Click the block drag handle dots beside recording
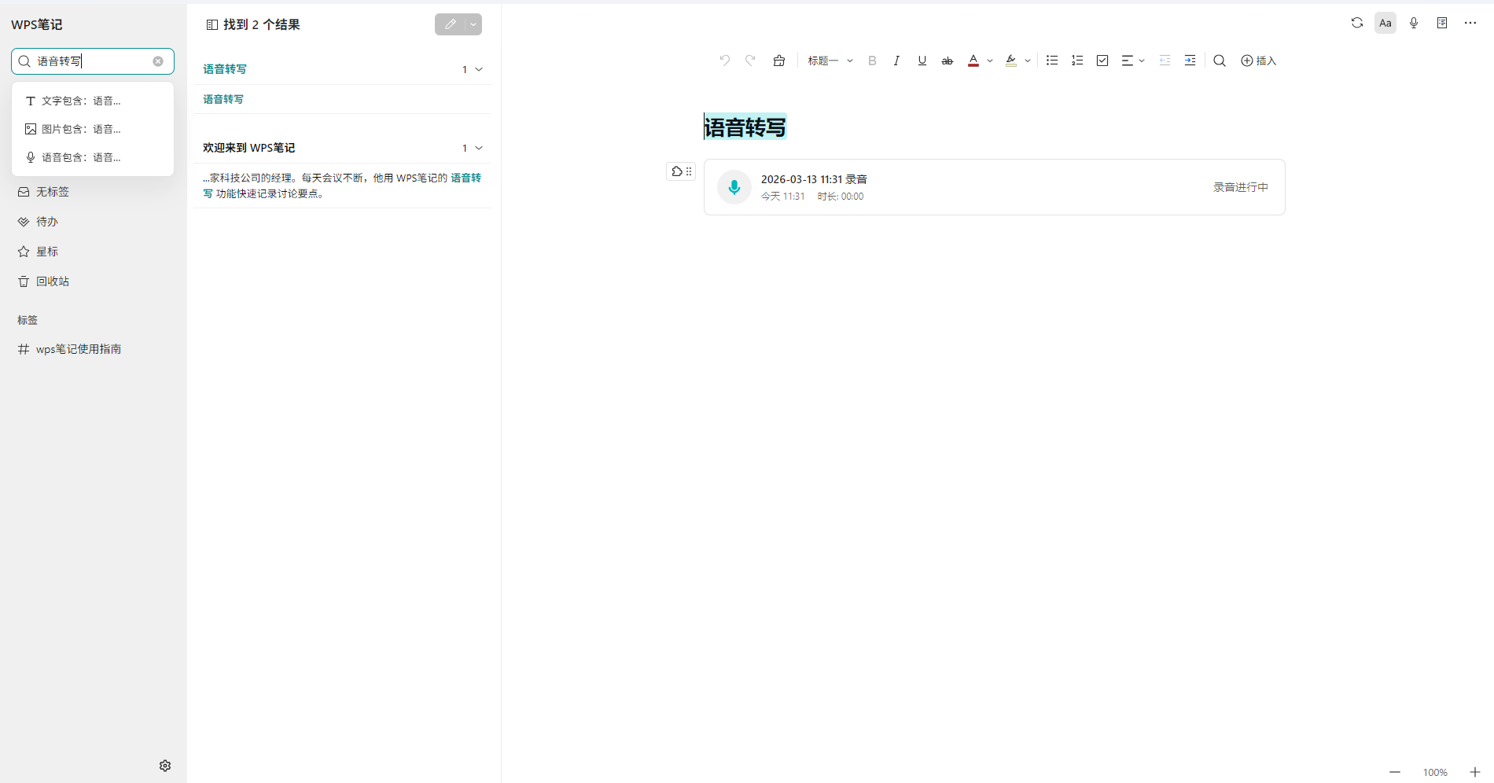The width and height of the screenshot is (1494, 783). pyautogui.click(x=689, y=171)
